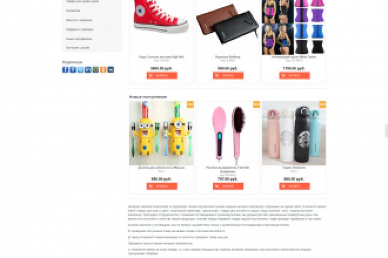Image resolution: width=388 pixels, height=258 pixels.
Task: Click the orange badge on thermos image
Action: 323,104
